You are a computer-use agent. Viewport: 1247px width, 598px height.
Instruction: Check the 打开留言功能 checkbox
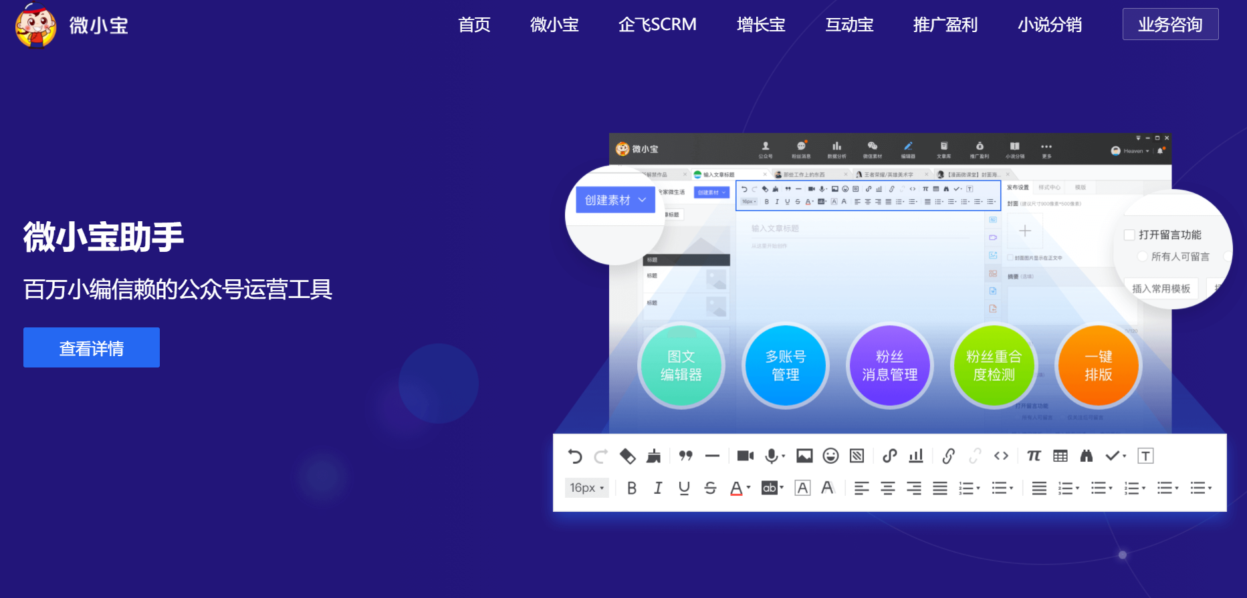click(1129, 235)
